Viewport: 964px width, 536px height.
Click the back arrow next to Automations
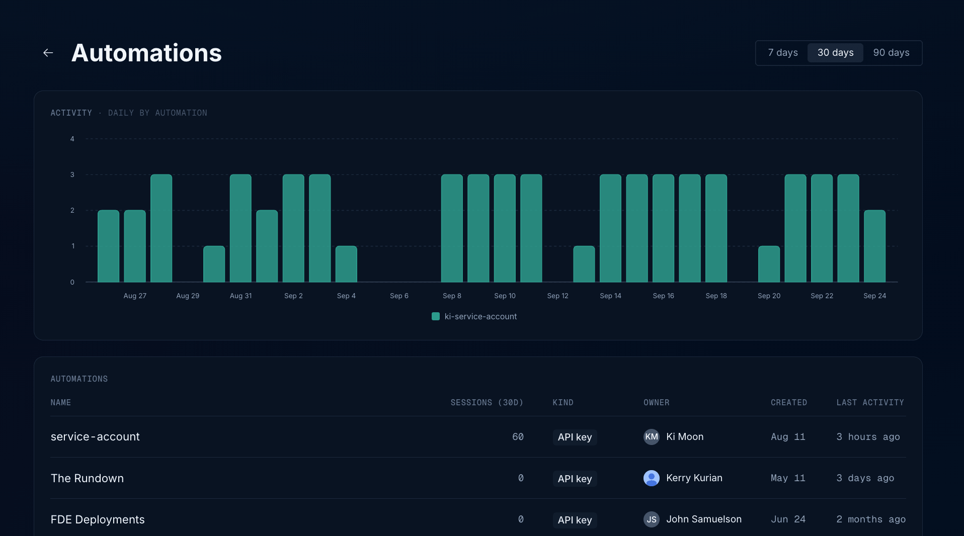coord(48,53)
